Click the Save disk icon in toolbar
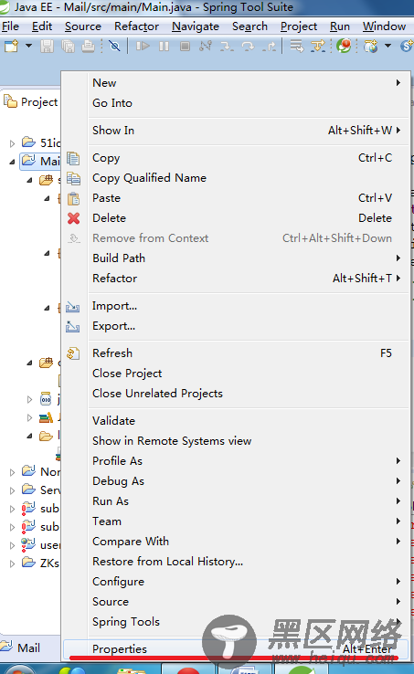 (47, 46)
